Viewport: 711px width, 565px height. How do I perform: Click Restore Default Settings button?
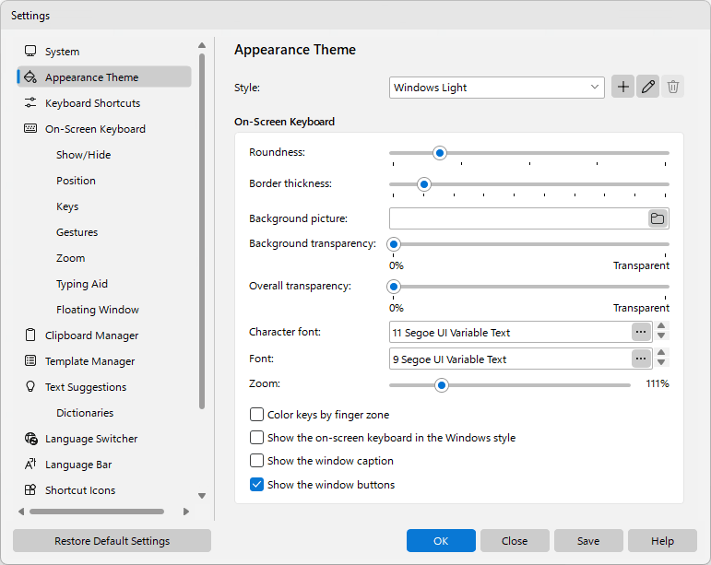coord(112,540)
